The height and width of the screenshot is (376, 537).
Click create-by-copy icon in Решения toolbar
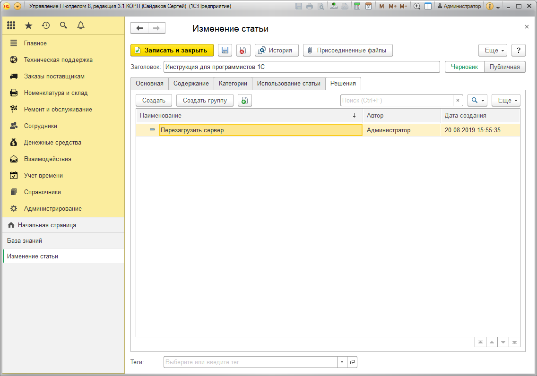pyautogui.click(x=244, y=100)
